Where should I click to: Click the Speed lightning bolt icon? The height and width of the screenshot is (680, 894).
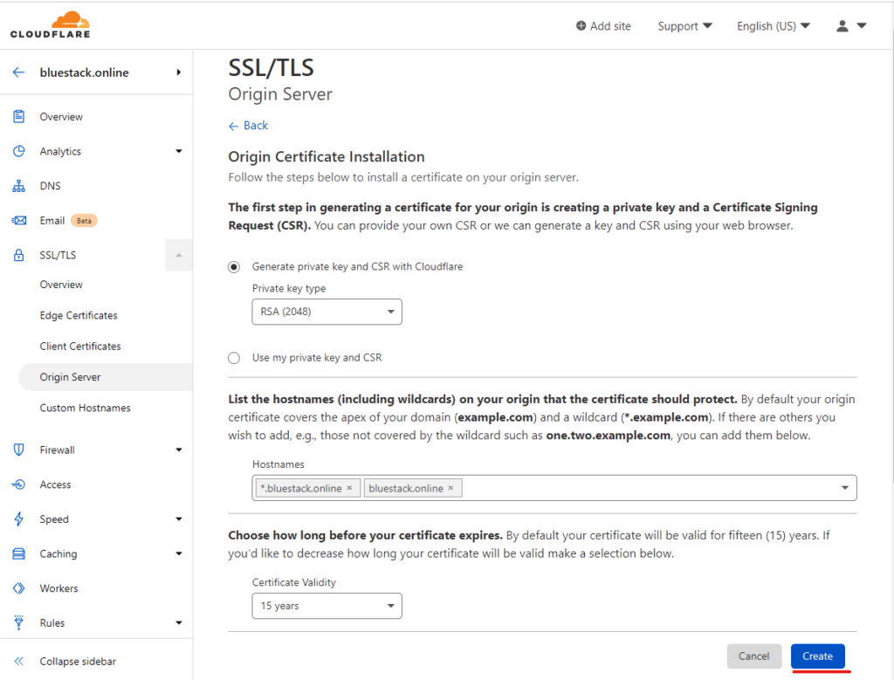(x=19, y=519)
